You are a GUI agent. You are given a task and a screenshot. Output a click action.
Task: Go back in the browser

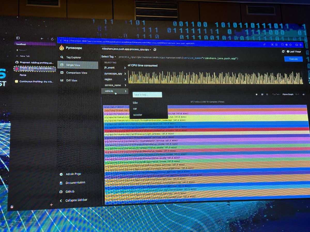42,38
